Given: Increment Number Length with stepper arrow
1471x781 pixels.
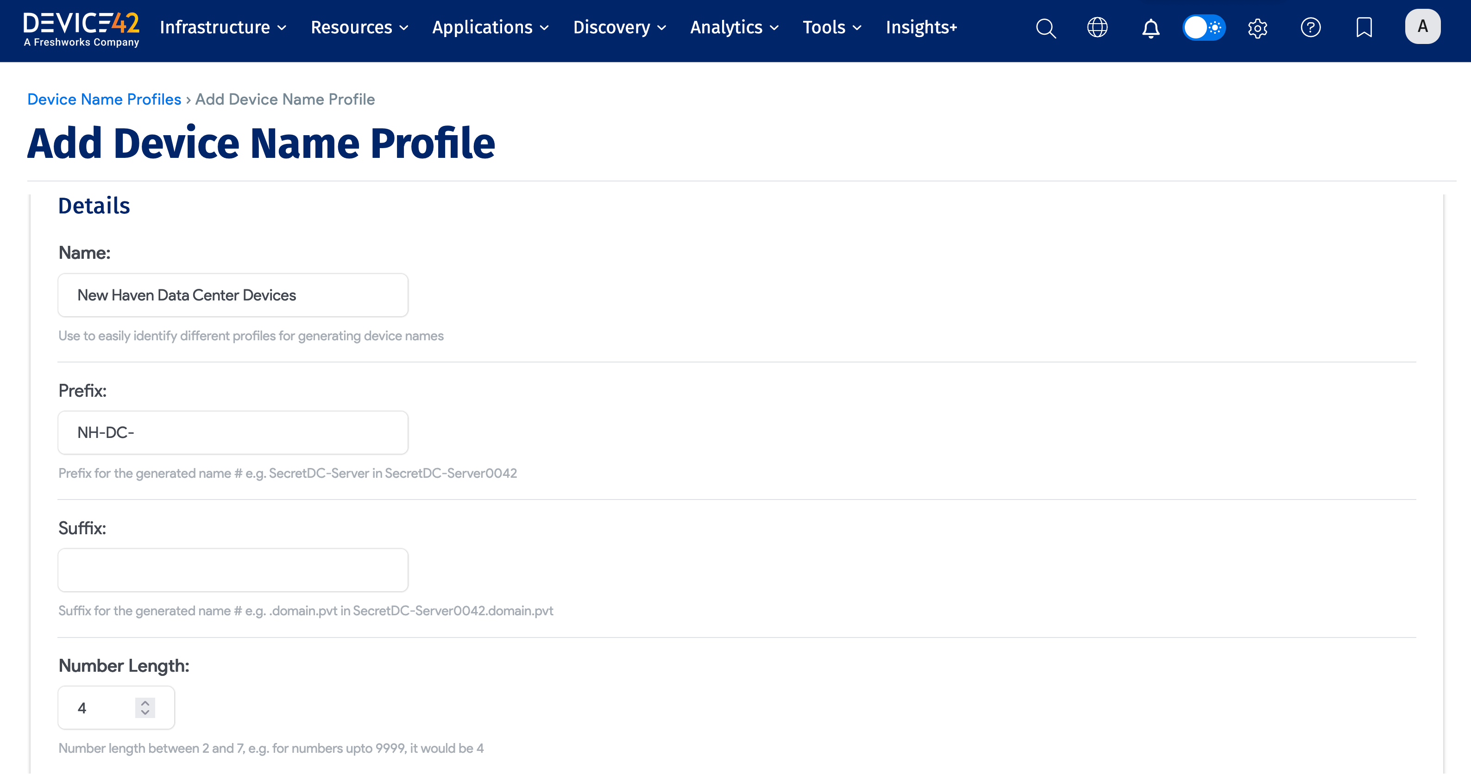Looking at the screenshot, I should 145,702.
